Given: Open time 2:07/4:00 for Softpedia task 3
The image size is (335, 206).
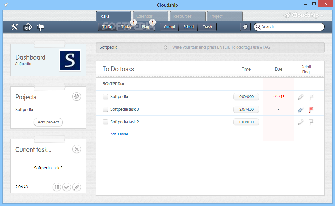Looking at the screenshot, I should 246,109.
